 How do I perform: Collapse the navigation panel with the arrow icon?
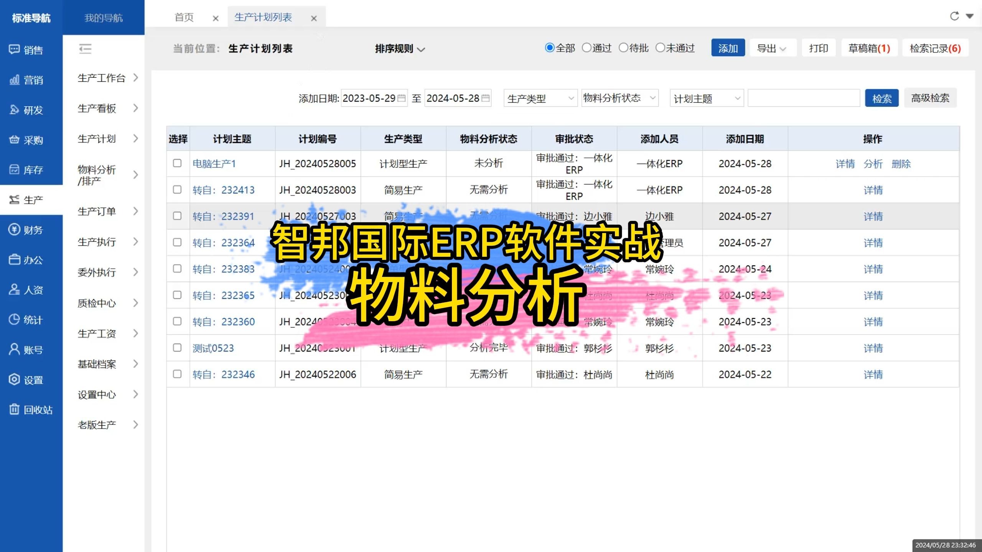pyautogui.click(x=85, y=49)
